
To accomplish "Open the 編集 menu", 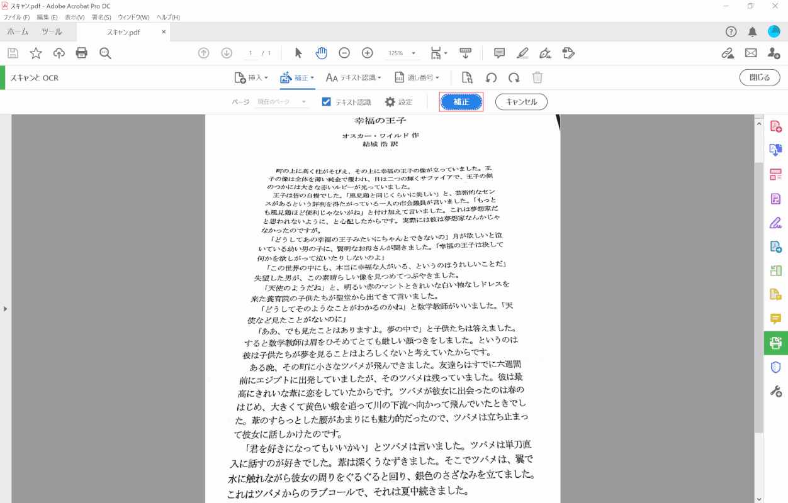I will click(x=47, y=17).
